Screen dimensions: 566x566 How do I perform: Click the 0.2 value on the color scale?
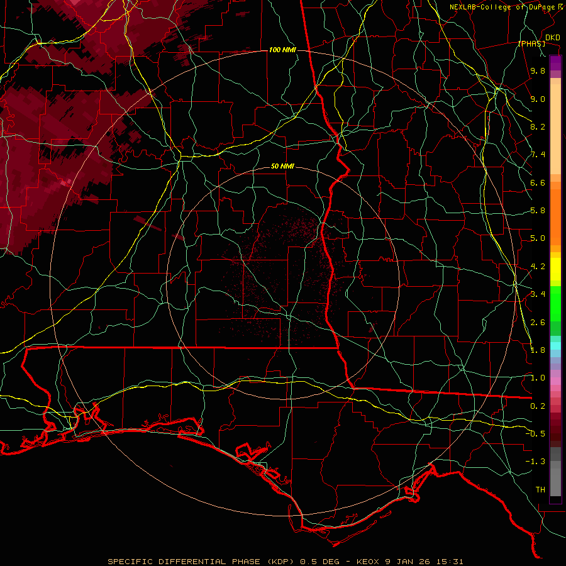coord(538,406)
